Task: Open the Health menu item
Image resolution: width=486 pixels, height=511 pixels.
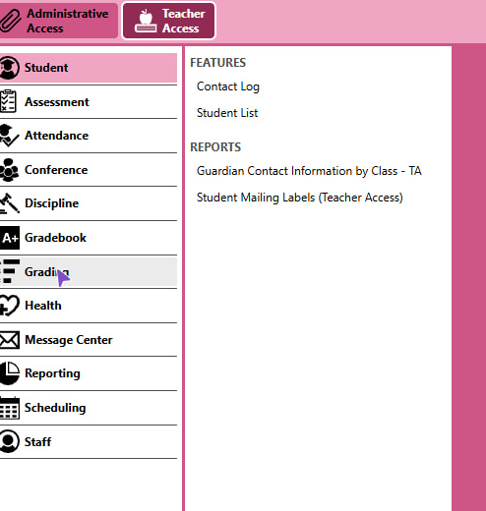Action: click(89, 306)
